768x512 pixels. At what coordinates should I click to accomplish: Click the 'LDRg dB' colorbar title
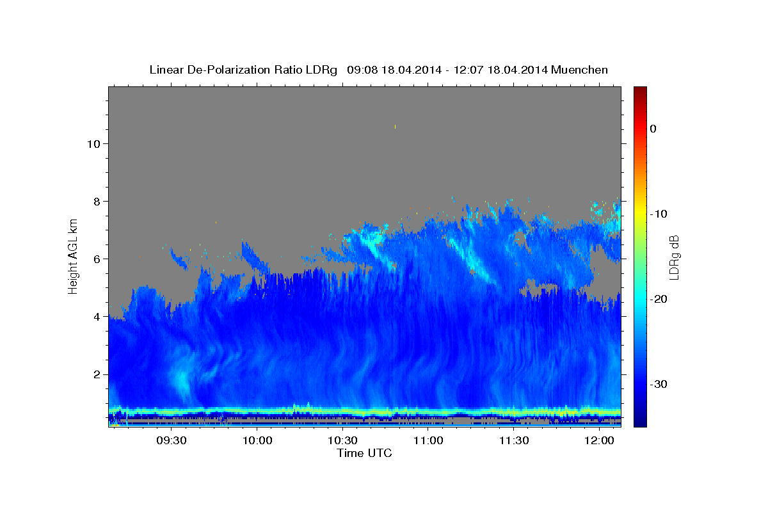(x=675, y=257)
